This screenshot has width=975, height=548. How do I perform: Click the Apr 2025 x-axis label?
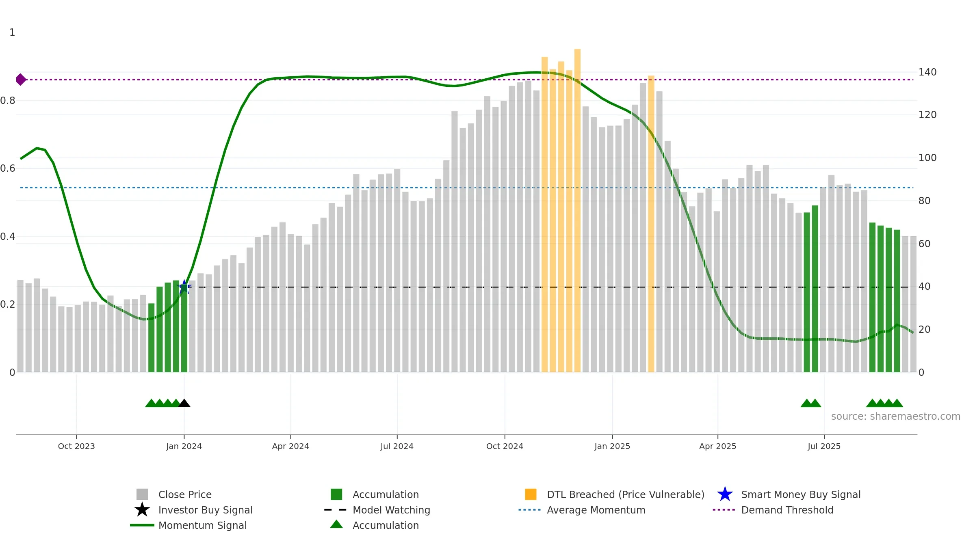click(717, 446)
